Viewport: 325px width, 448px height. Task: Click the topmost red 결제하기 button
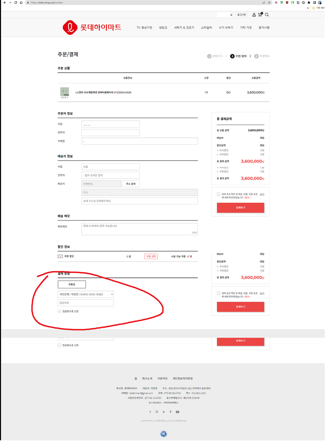click(x=240, y=208)
